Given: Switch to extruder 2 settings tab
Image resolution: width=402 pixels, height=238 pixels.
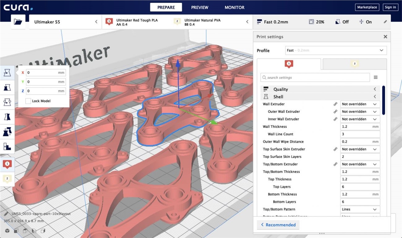Looking at the screenshot, I should pos(354,64).
